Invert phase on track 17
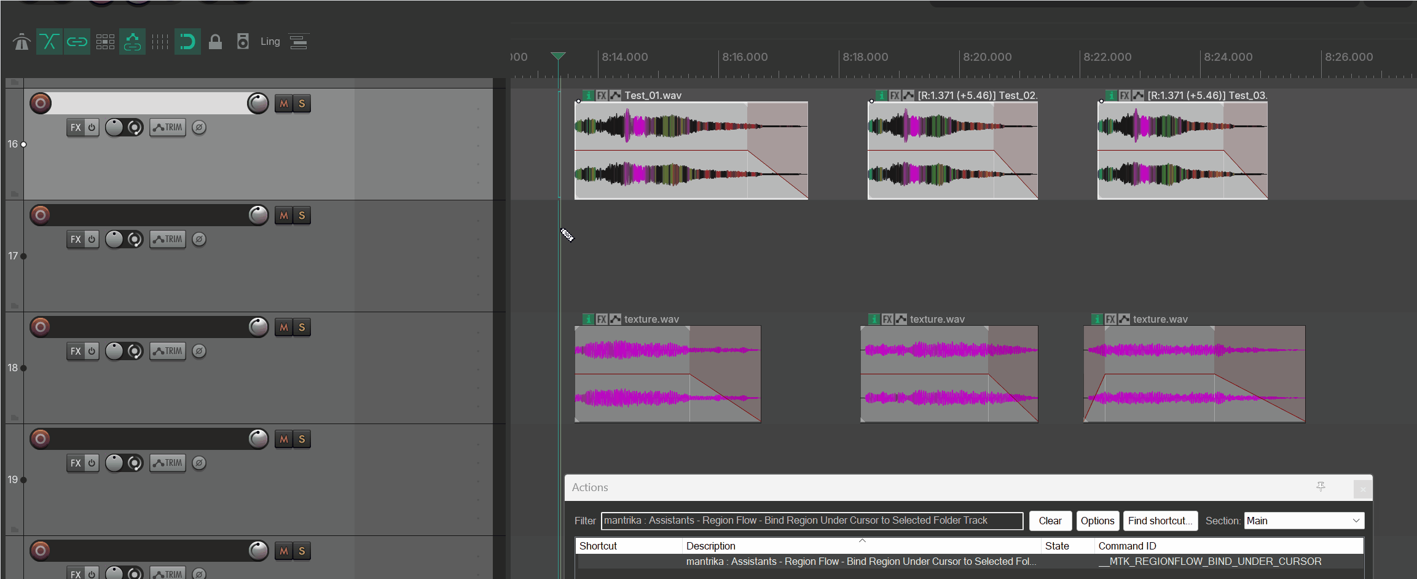The height and width of the screenshot is (579, 1417). (x=199, y=240)
